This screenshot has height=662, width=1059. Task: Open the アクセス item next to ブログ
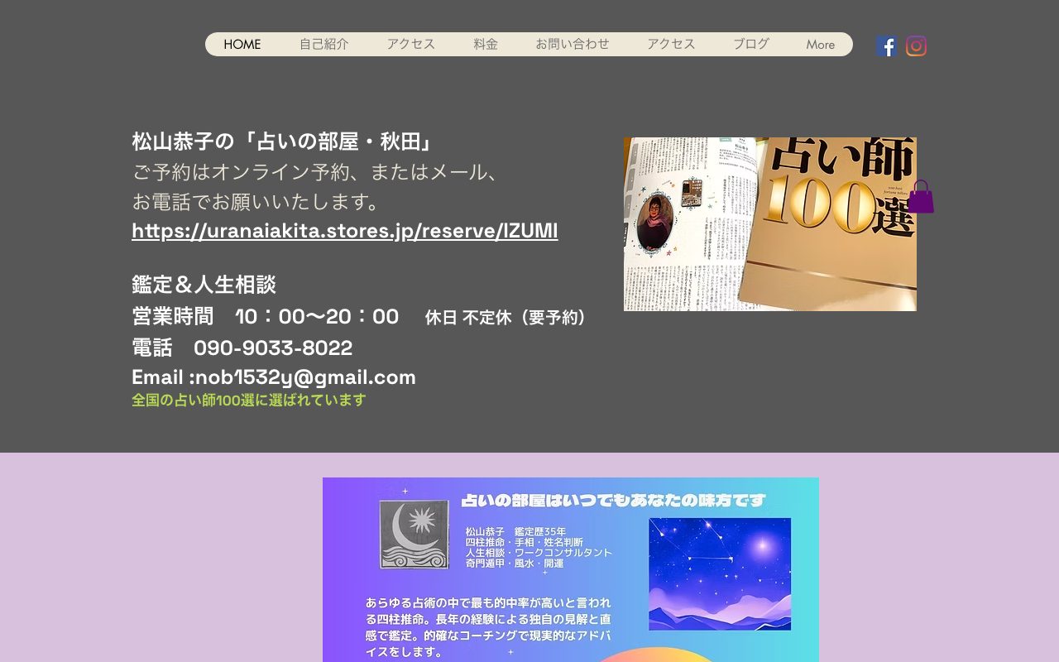tap(671, 44)
